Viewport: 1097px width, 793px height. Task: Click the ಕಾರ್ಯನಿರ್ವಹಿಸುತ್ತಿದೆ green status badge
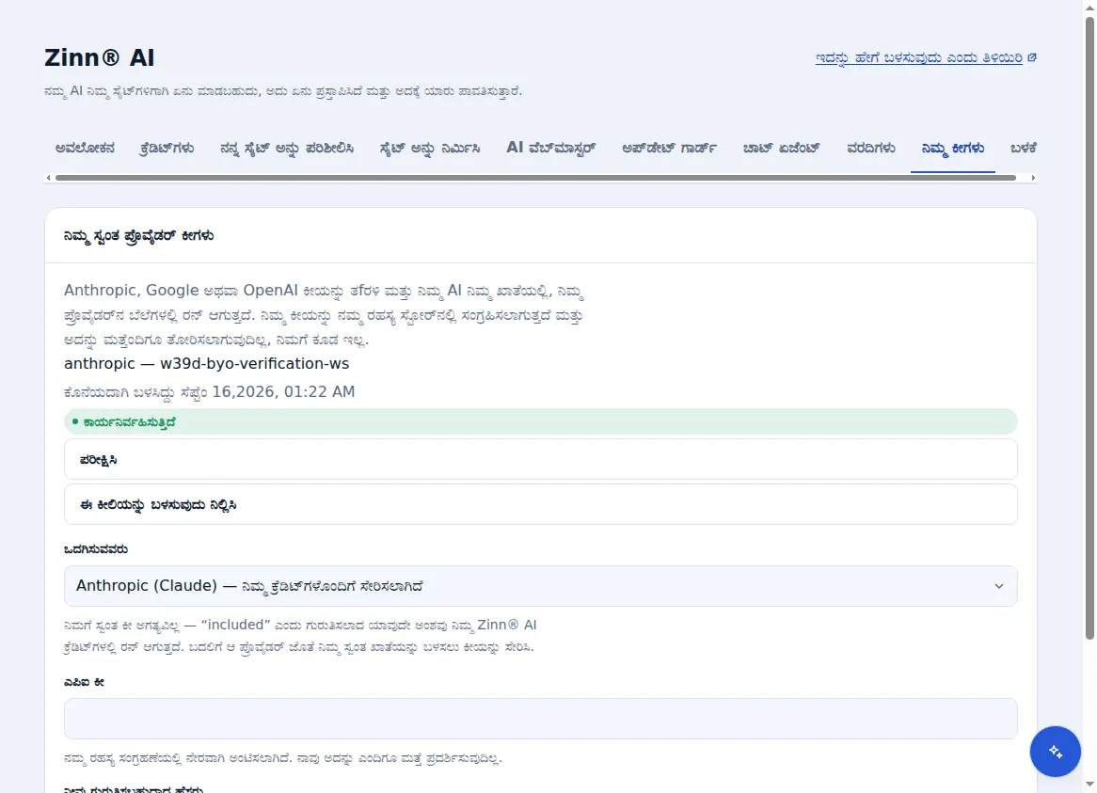[x=540, y=421]
